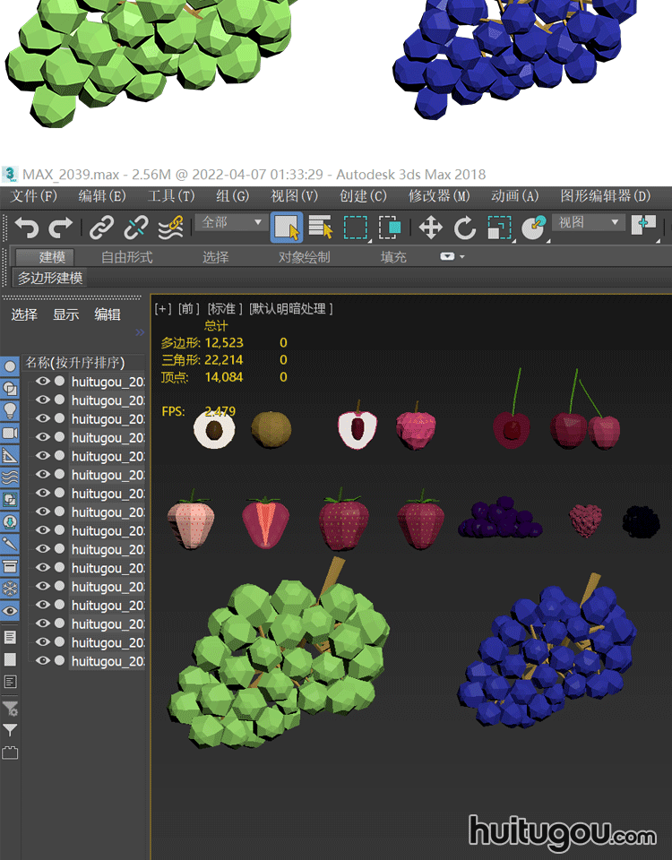Switch to the 自由形式 ribbon tab

(126, 257)
